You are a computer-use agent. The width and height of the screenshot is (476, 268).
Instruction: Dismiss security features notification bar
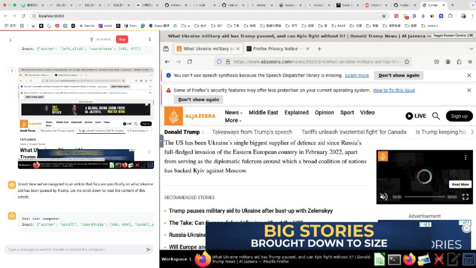469,90
